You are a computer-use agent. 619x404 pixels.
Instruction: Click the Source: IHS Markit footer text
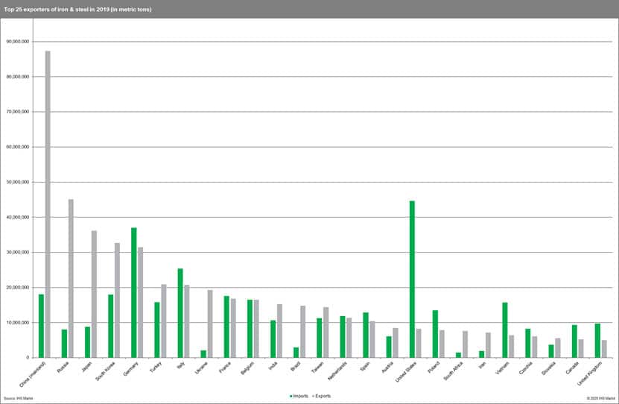tap(19, 399)
